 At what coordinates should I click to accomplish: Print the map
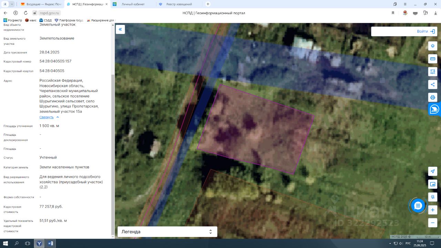pos(433,97)
